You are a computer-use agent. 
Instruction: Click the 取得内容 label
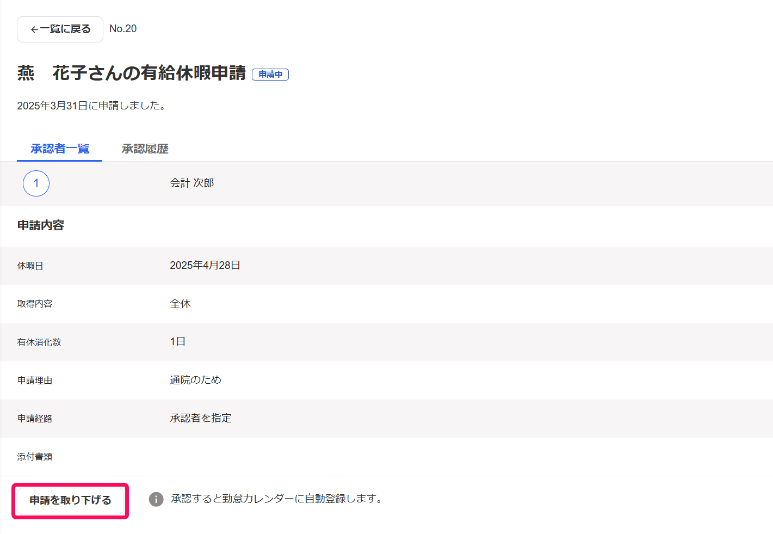pos(35,304)
